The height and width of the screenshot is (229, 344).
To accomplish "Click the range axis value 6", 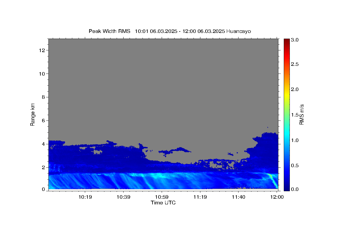I will pos(44,121).
